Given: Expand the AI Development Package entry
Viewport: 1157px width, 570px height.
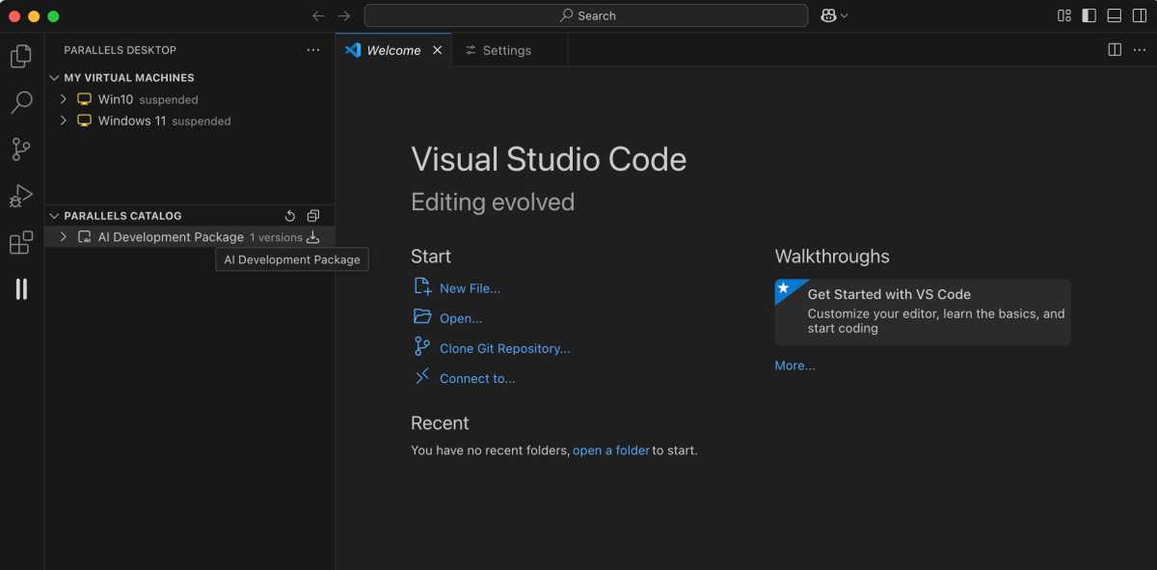Looking at the screenshot, I should (x=64, y=237).
